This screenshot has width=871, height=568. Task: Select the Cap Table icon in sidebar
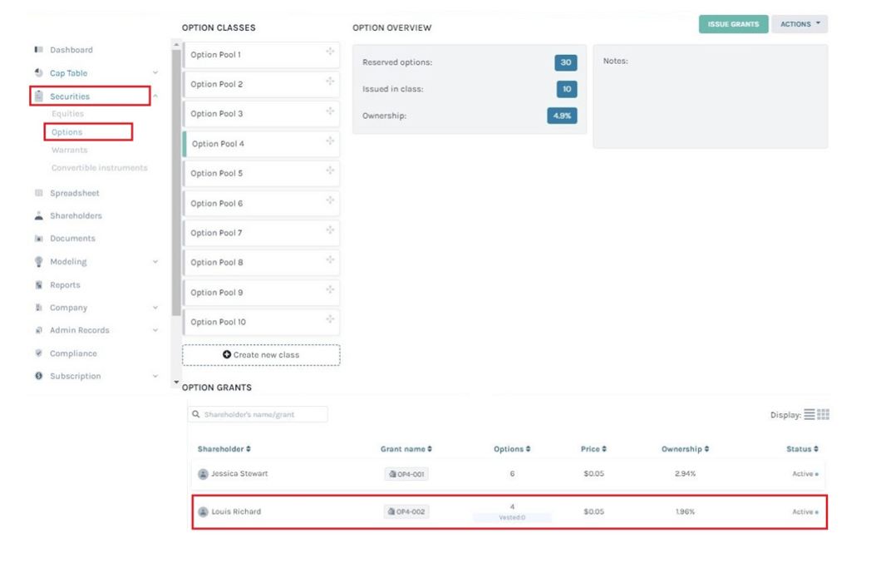[x=37, y=72]
